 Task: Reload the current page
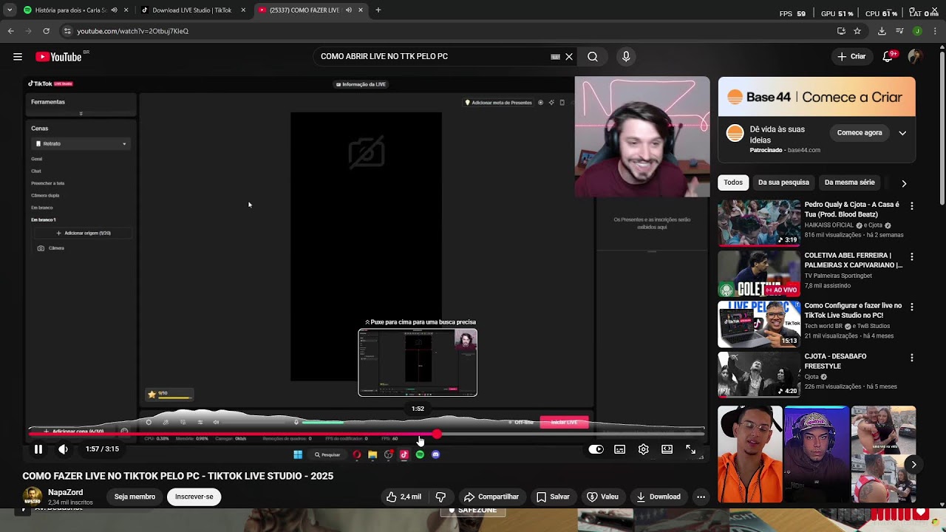pyautogui.click(x=46, y=31)
